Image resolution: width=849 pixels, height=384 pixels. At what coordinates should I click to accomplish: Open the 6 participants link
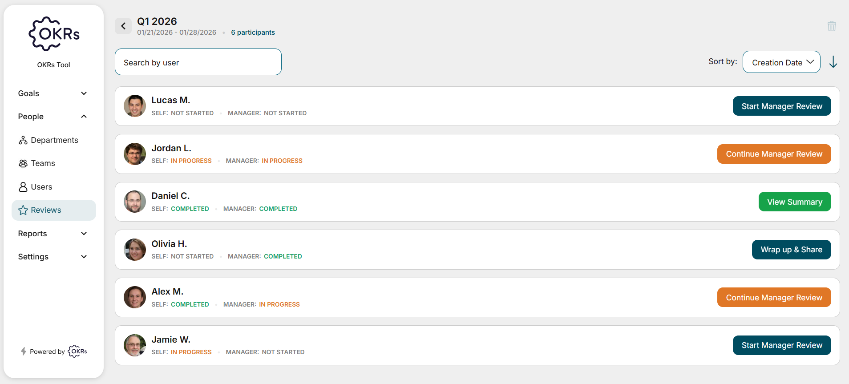(253, 32)
